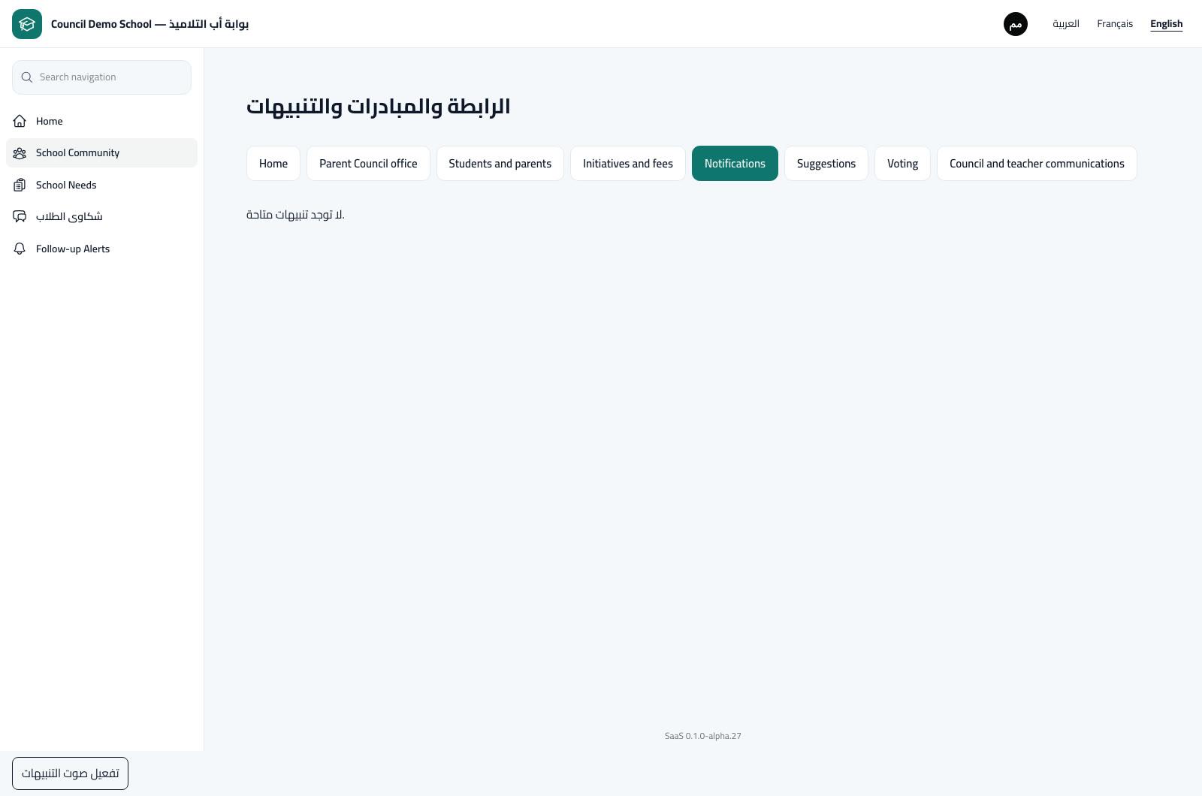Click the Home house icon in sidebar
The height and width of the screenshot is (796, 1202).
click(x=20, y=121)
